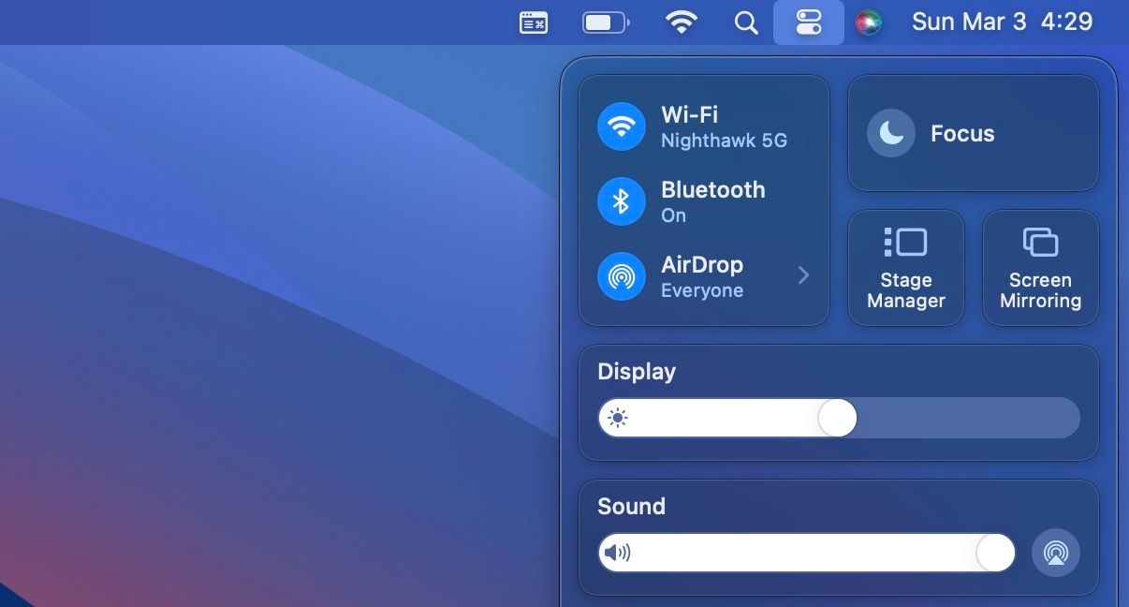
Task: Open Stage Manager
Action: pos(905,266)
